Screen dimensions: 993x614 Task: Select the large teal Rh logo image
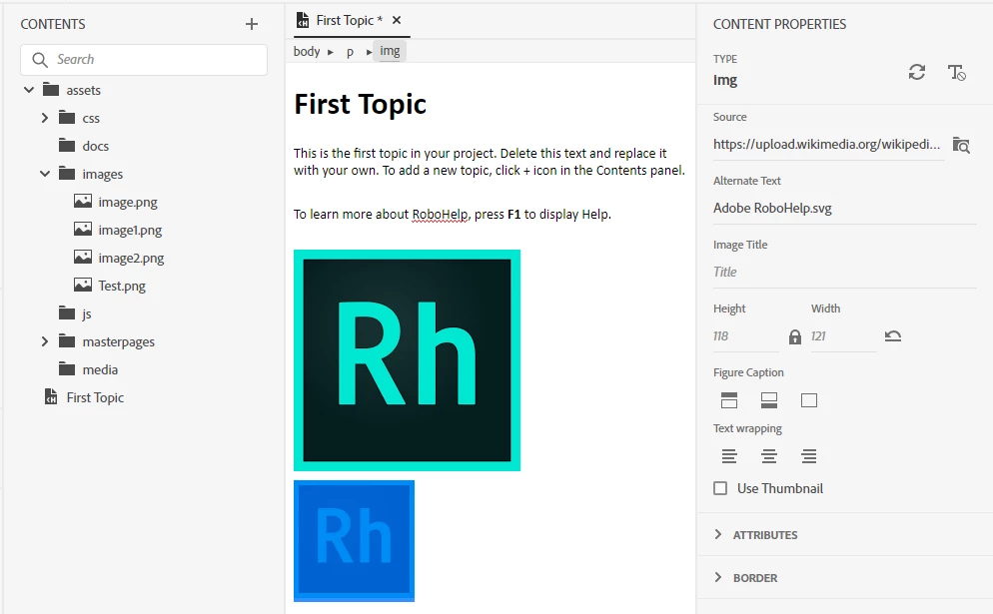pos(407,360)
